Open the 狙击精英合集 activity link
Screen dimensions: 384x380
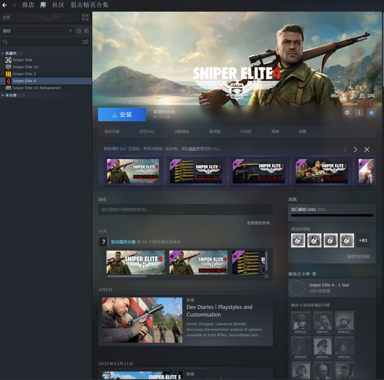click(x=123, y=242)
